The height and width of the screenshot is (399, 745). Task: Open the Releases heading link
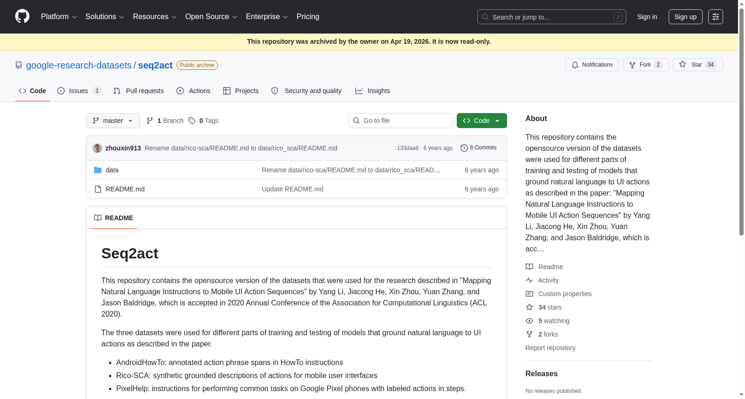click(x=542, y=374)
